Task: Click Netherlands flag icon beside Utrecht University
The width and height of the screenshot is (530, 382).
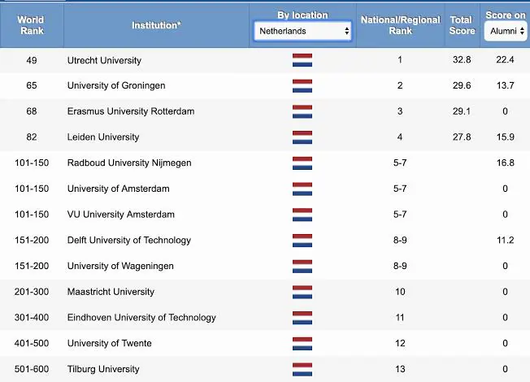Action: [302, 60]
